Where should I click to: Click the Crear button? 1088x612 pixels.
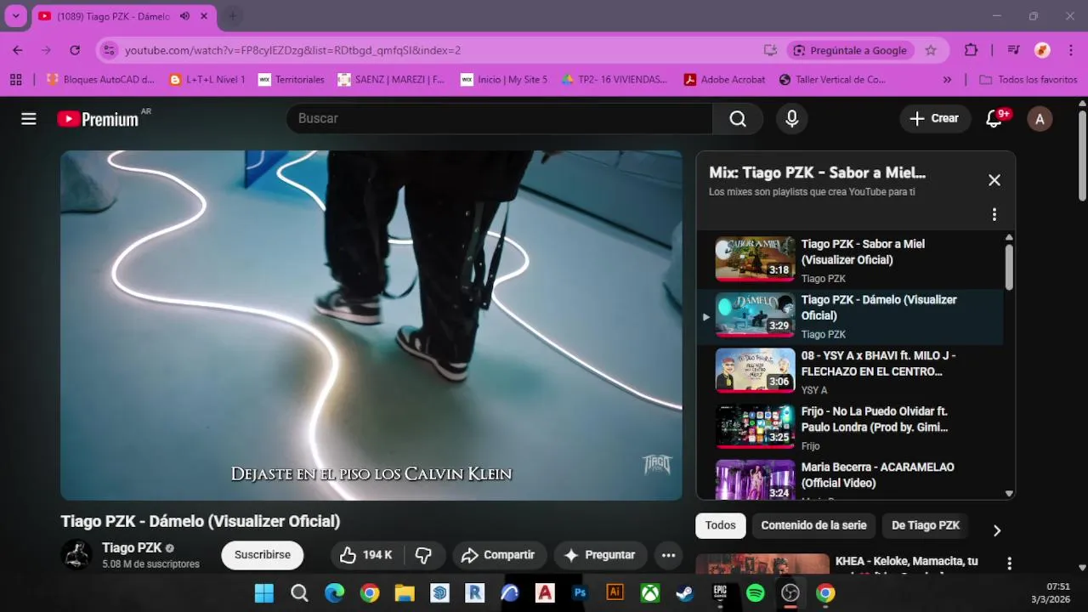tap(934, 119)
